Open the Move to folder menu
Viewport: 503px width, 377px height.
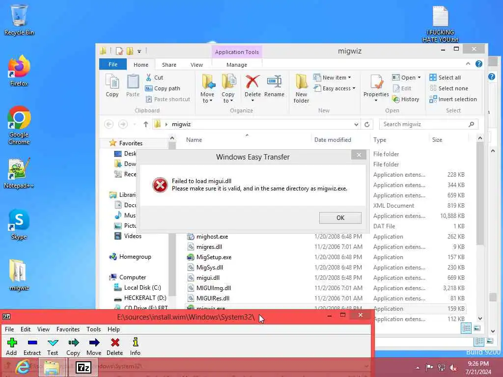coord(207,88)
